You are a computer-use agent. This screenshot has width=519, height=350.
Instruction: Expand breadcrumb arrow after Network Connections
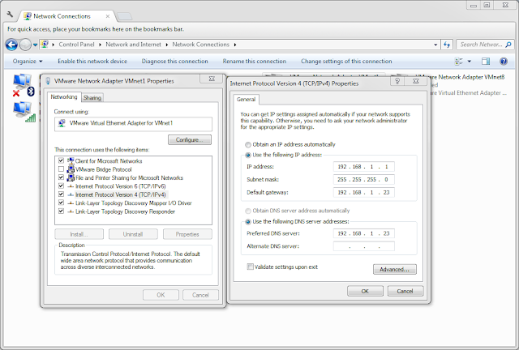point(235,45)
